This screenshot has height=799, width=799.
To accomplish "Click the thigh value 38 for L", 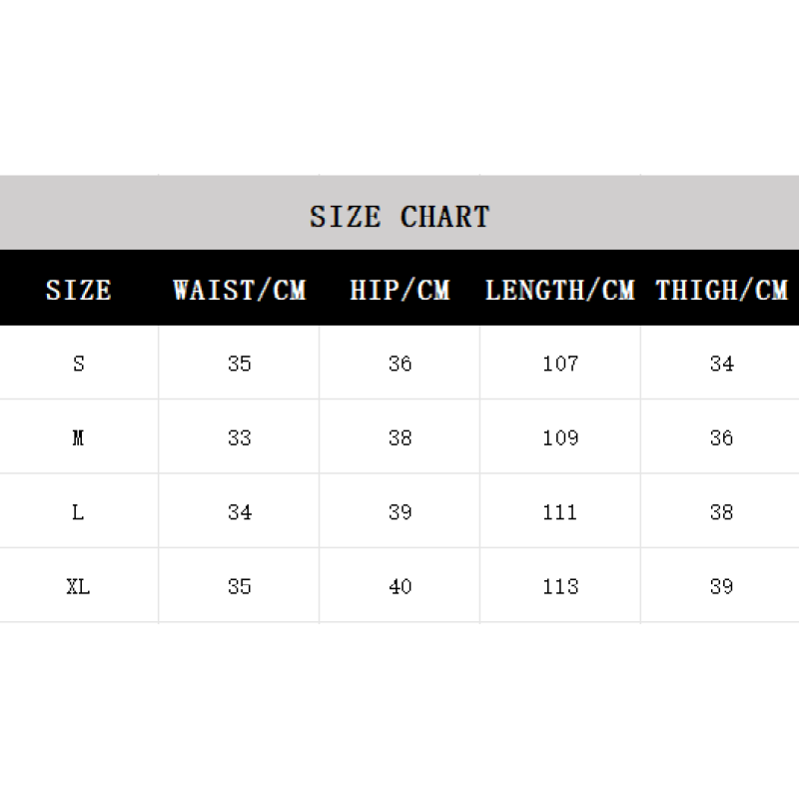I will tap(721, 512).
